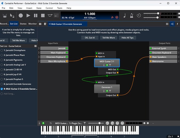The image size is (180, 138).
Task: Select the MIDI Guitar 3 1 plugin node
Action: tap(107, 63)
